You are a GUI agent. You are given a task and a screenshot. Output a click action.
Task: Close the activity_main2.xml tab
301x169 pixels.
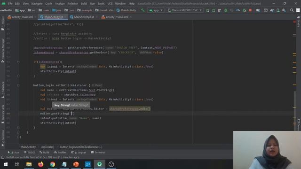131,17
